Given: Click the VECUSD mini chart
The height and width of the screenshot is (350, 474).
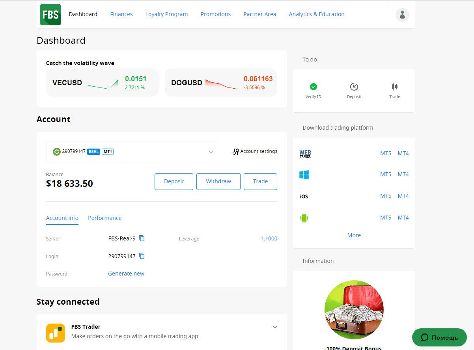Looking at the screenshot, I should pos(103,84).
